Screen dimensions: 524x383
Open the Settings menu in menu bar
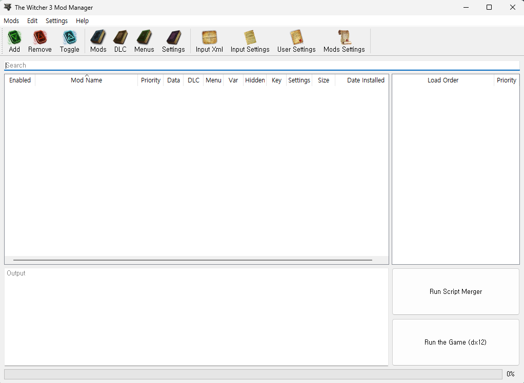[56, 20]
